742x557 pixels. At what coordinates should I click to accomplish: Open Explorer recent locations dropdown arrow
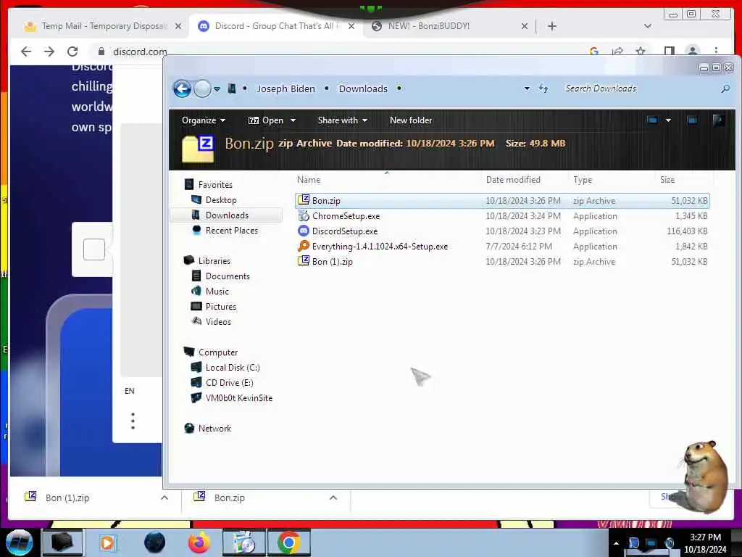(x=217, y=89)
